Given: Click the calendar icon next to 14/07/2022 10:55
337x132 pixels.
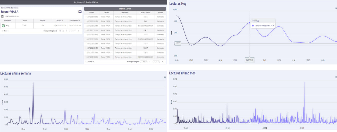Looking at the screenshot, I should coord(2,16).
